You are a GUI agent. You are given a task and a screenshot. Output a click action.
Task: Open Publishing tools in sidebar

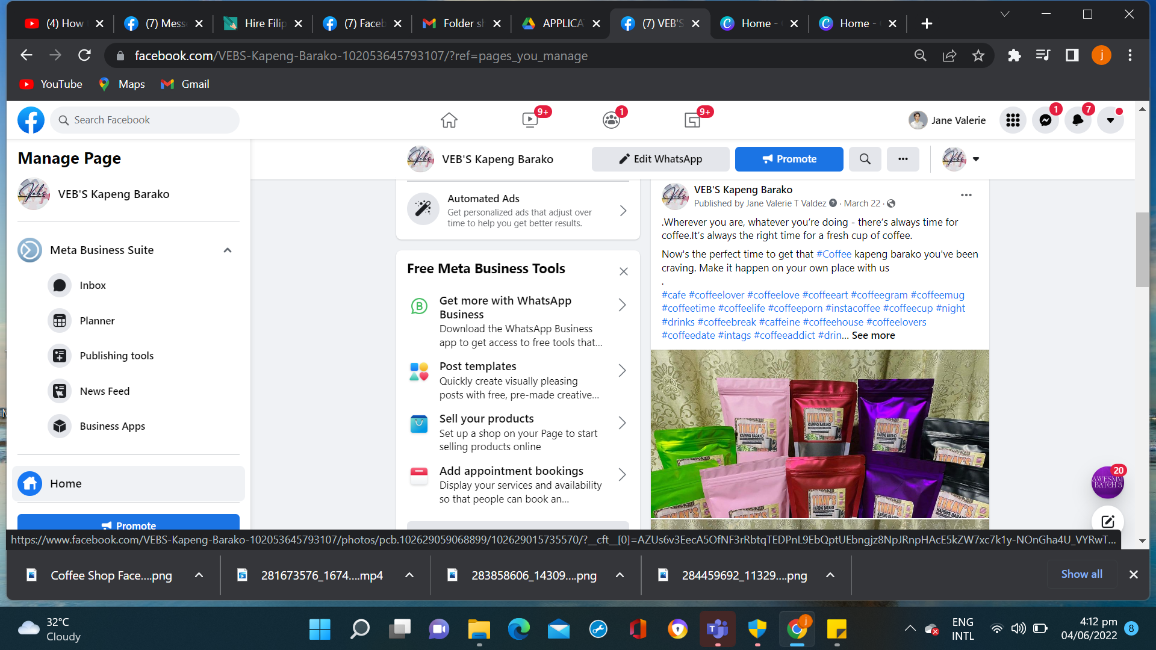point(116,356)
